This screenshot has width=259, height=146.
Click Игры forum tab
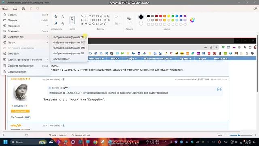click(x=202, y=58)
